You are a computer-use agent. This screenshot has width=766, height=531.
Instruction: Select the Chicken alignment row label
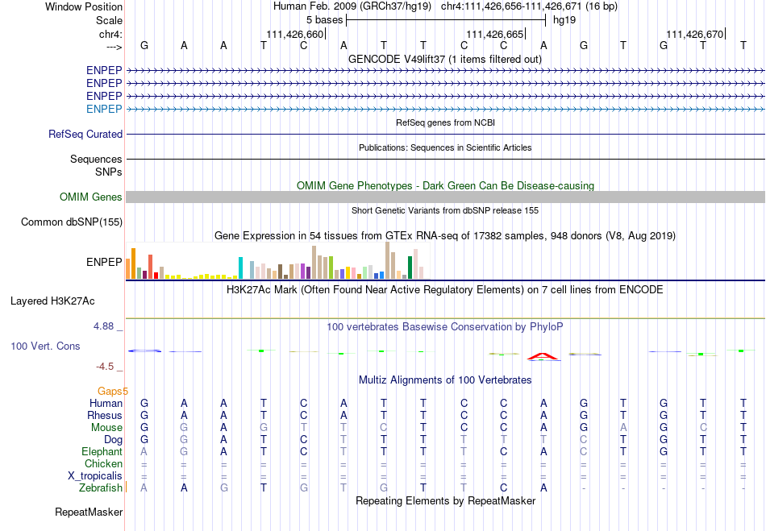103,463
